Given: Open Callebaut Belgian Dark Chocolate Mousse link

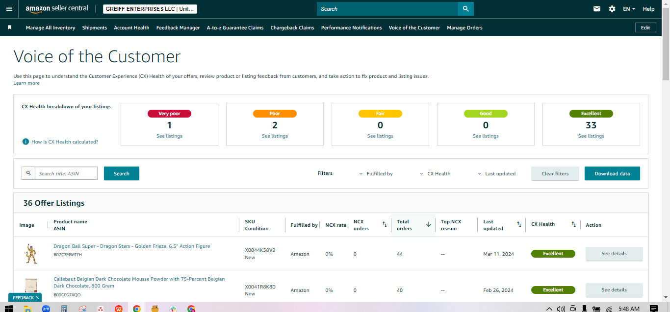Looking at the screenshot, I should tap(139, 282).
